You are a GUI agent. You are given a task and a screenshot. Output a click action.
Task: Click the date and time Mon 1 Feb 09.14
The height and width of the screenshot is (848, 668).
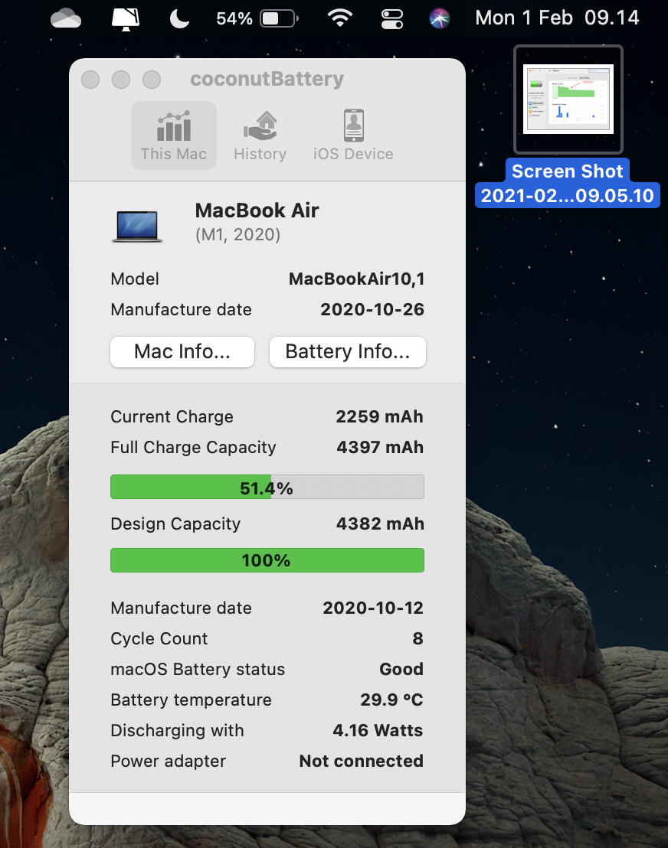point(557,18)
